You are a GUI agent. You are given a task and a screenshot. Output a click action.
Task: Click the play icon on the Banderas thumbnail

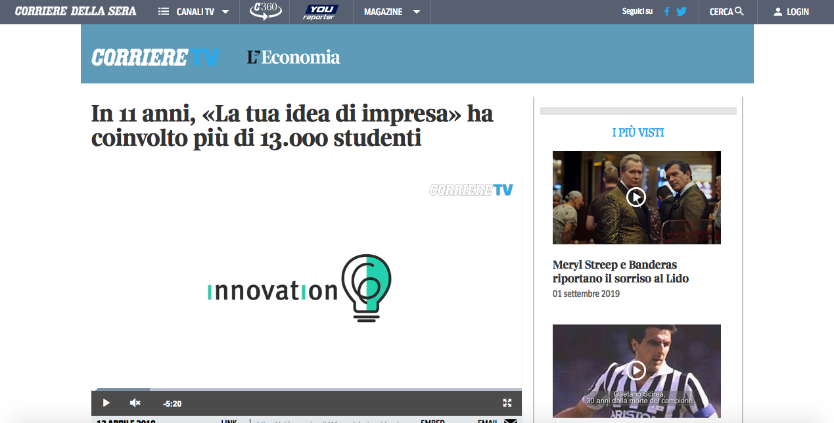[636, 197]
